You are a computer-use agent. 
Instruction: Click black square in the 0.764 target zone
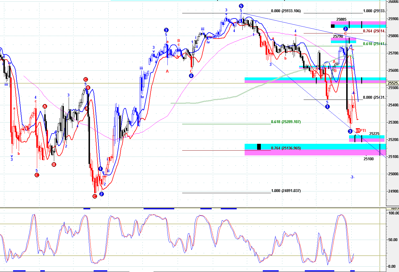coord(259,147)
